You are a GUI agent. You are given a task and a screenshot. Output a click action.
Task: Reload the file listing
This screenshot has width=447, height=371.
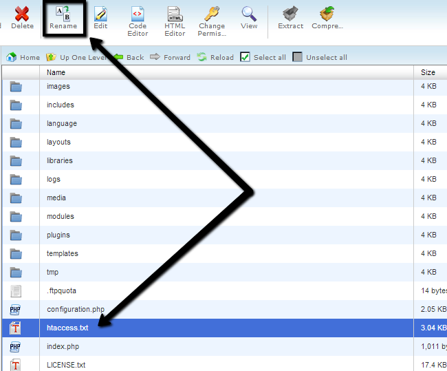(202, 57)
